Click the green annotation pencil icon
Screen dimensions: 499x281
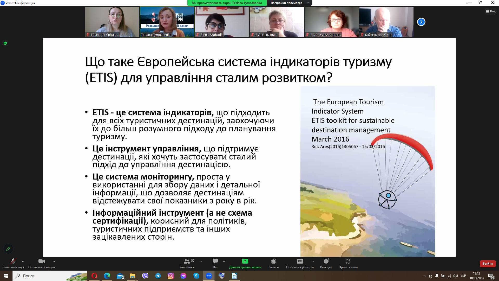(x=8, y=248)
